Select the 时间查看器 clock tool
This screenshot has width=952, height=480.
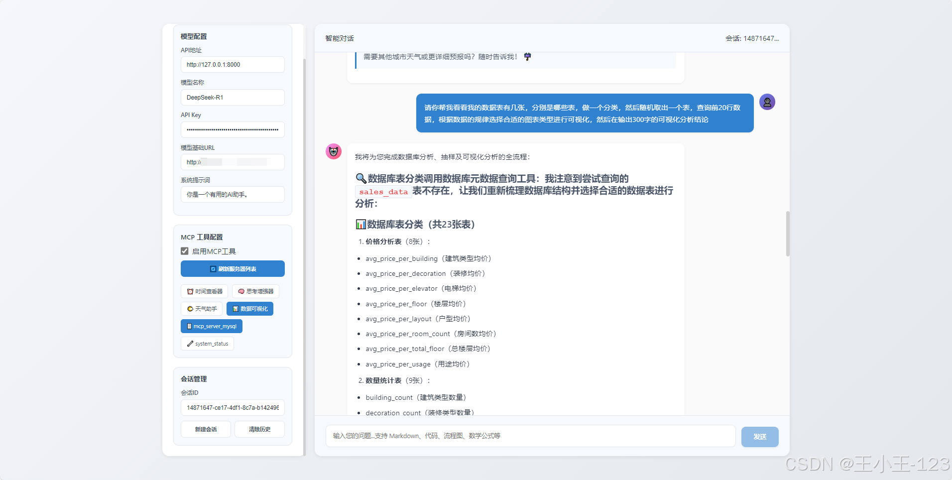204,291
